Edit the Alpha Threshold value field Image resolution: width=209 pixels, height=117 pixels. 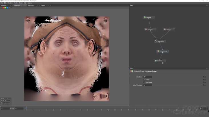pos(148,85)
